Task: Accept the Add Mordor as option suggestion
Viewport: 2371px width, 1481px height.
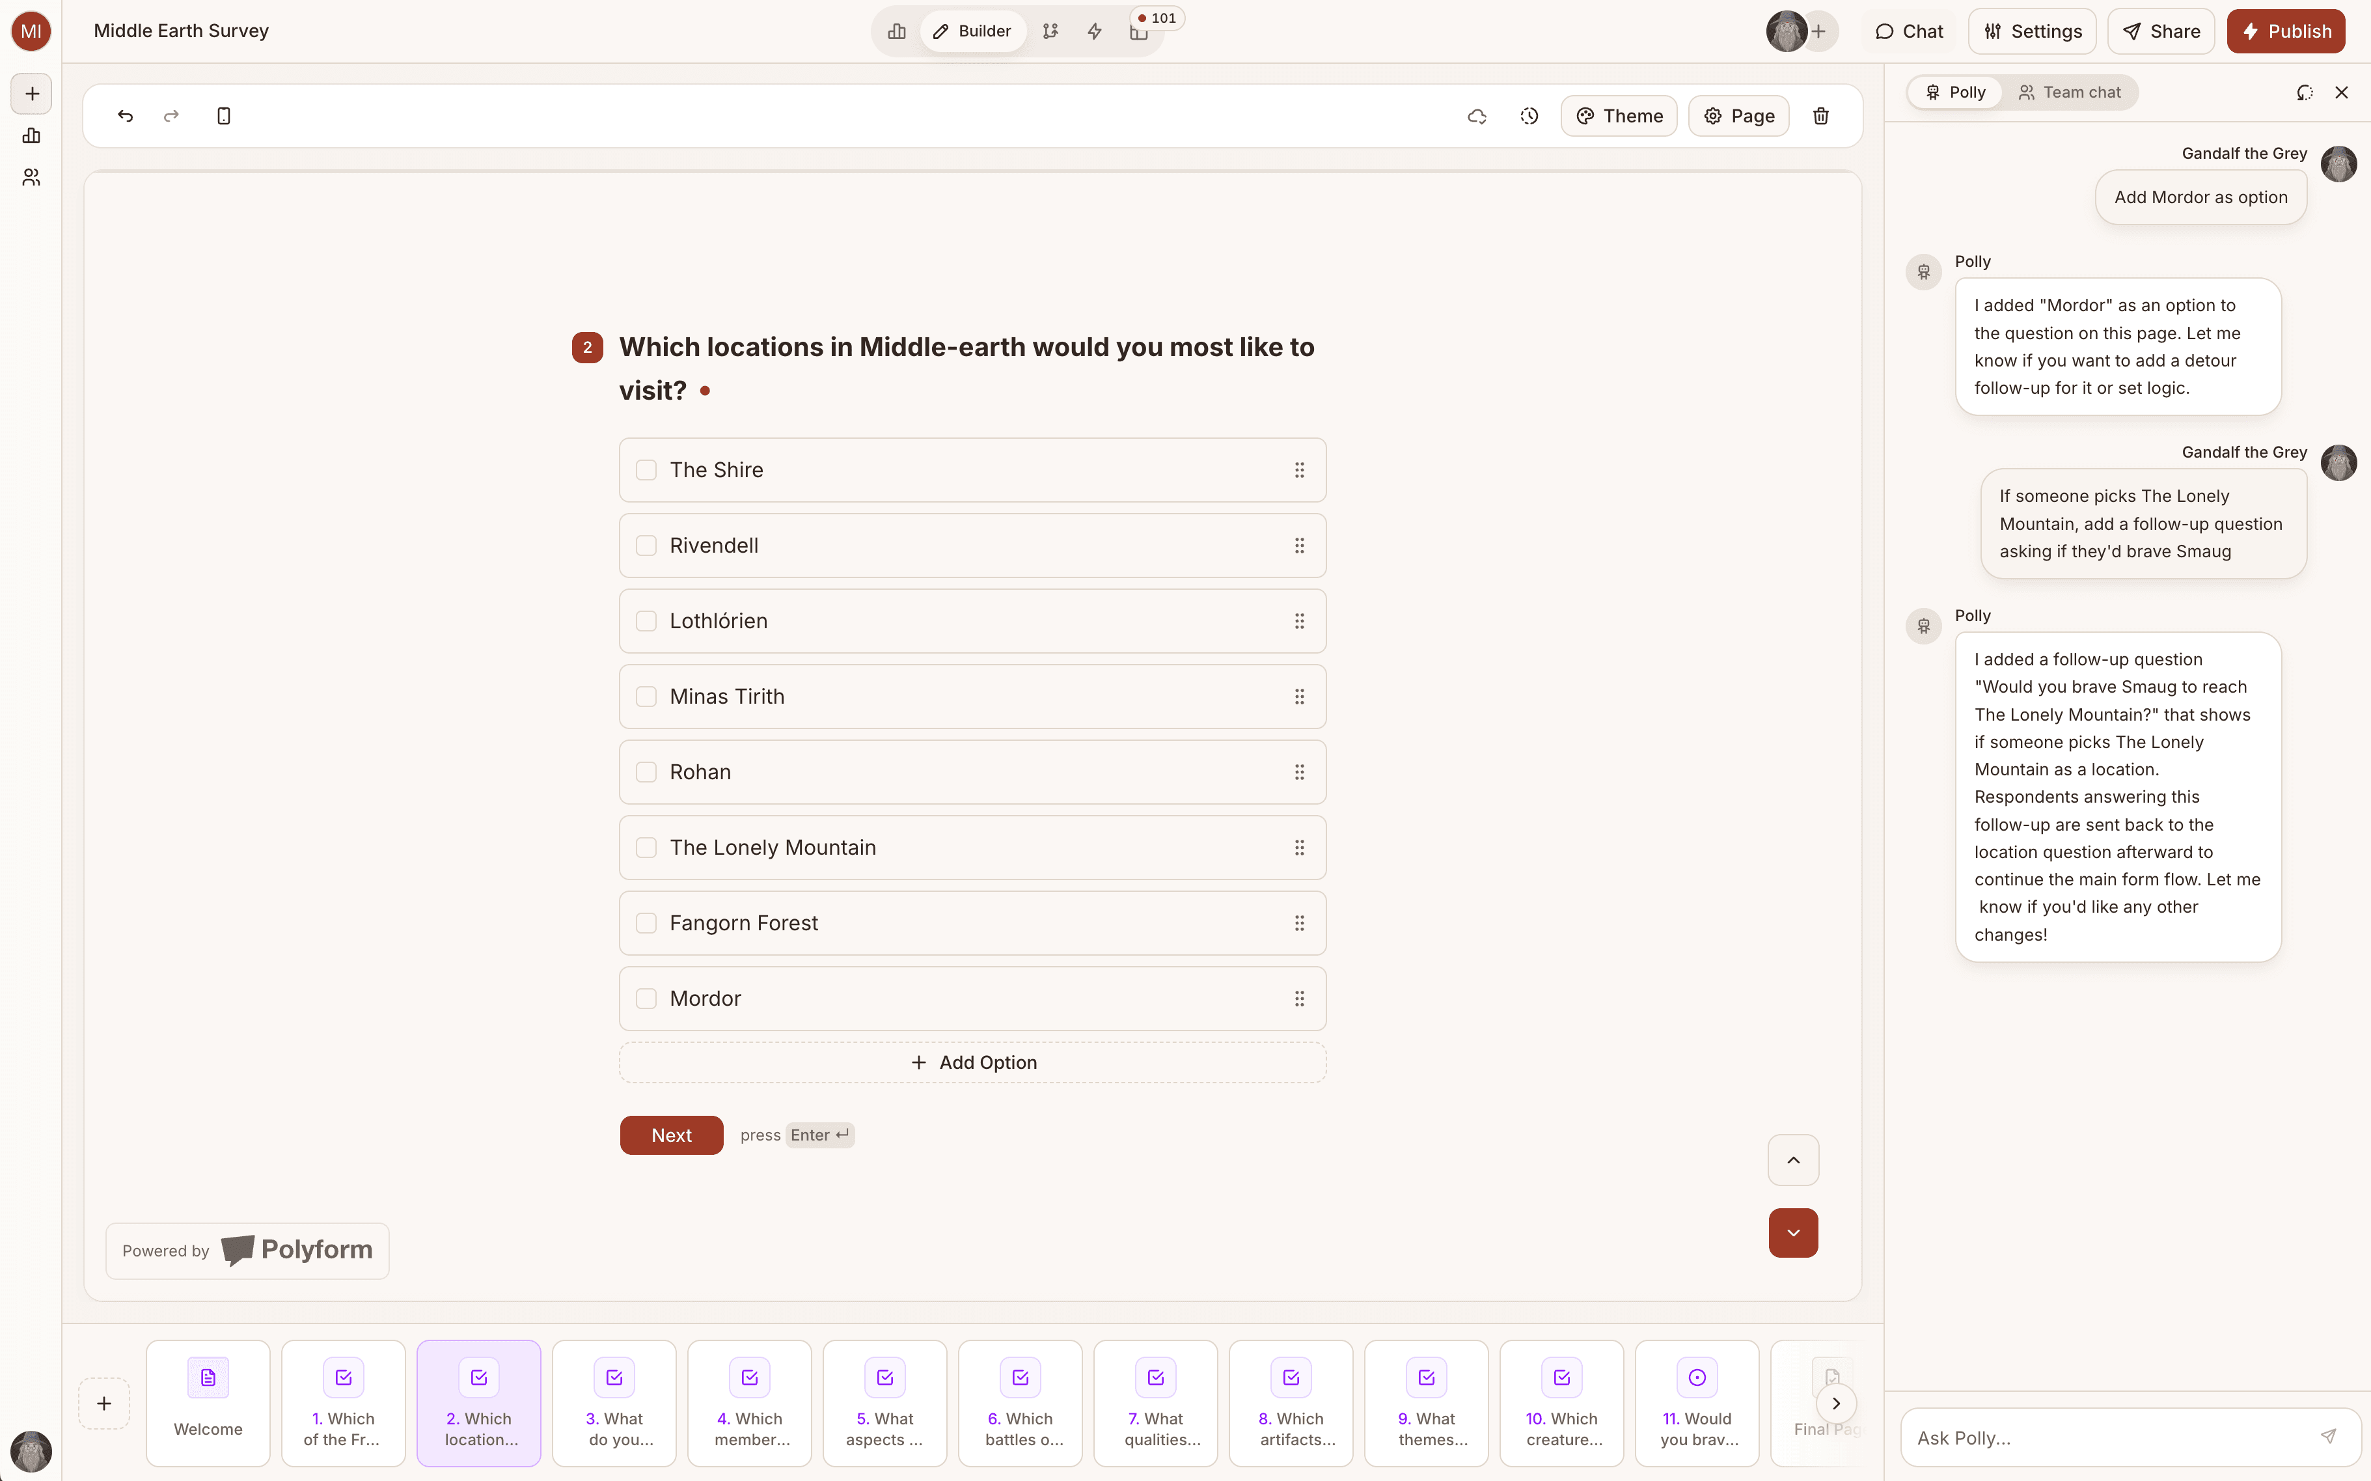Action: tap(2200, 197)
